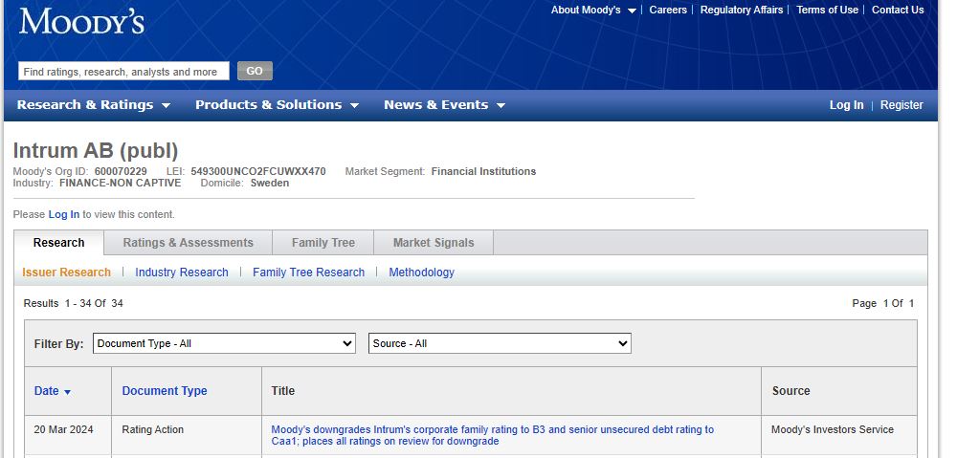957x458 pixels.
Task: Open the Family Tree Research sub-tab
Action: pyautogui.click(x=308, y=272)
